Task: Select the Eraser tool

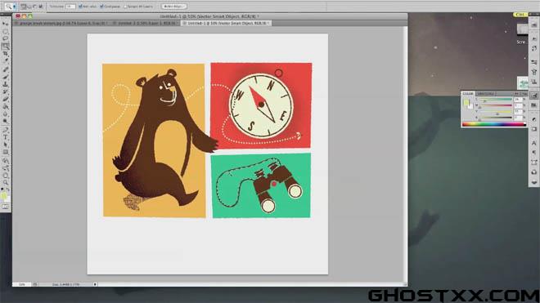Action: pos(5,99)
